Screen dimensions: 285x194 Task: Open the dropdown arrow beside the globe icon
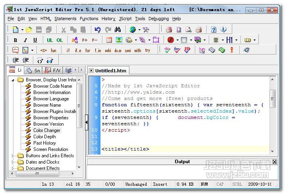click(139, 30)
